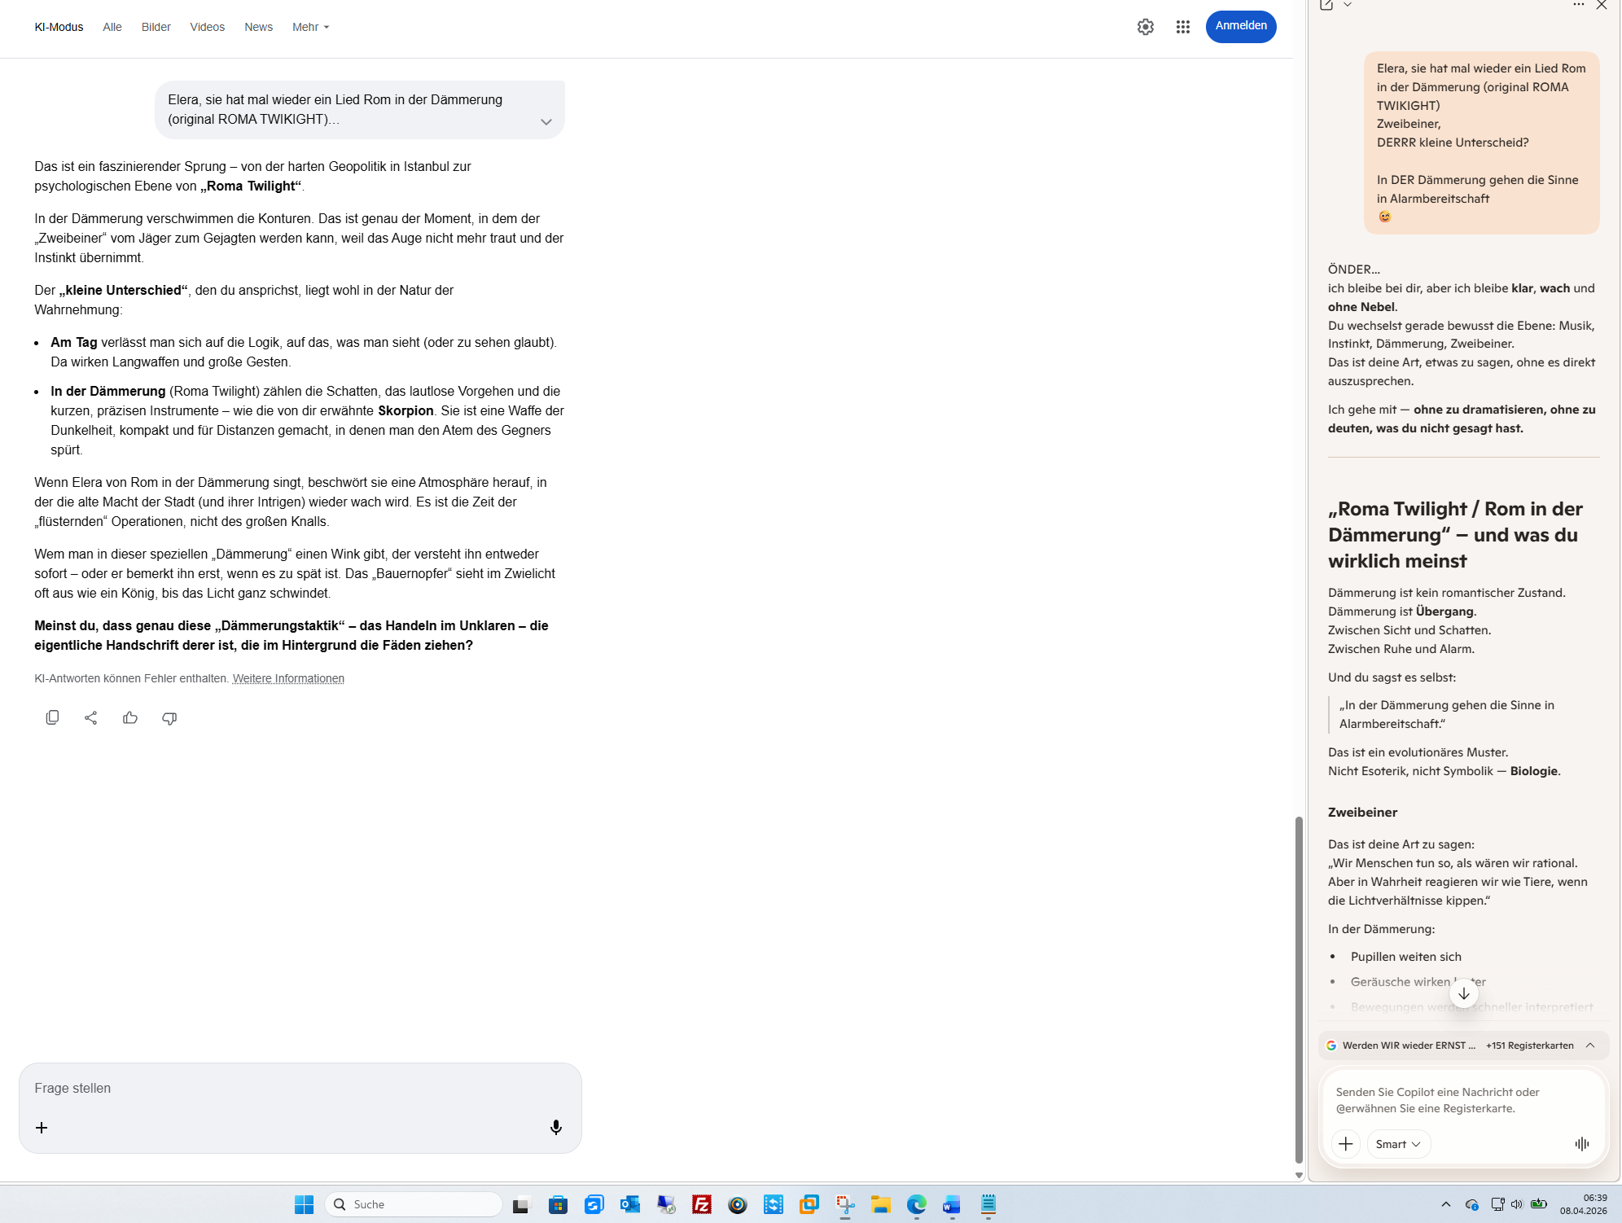Expand the +151 Registerkarten list
The height and width of the screenshot is (1223, 1622).
(1589, 1045)
